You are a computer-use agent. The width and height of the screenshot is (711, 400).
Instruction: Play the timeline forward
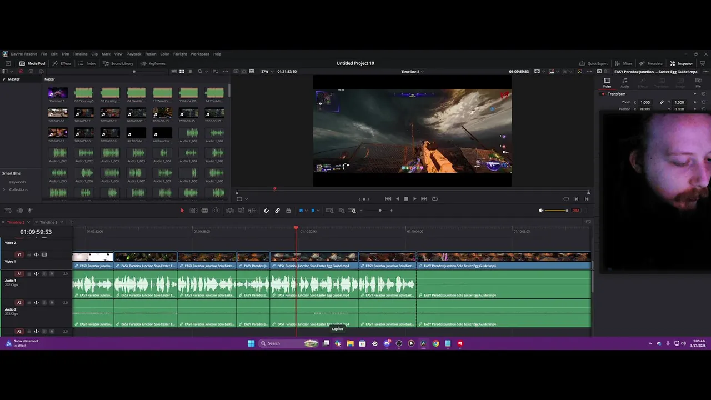(x=414, y=199)
